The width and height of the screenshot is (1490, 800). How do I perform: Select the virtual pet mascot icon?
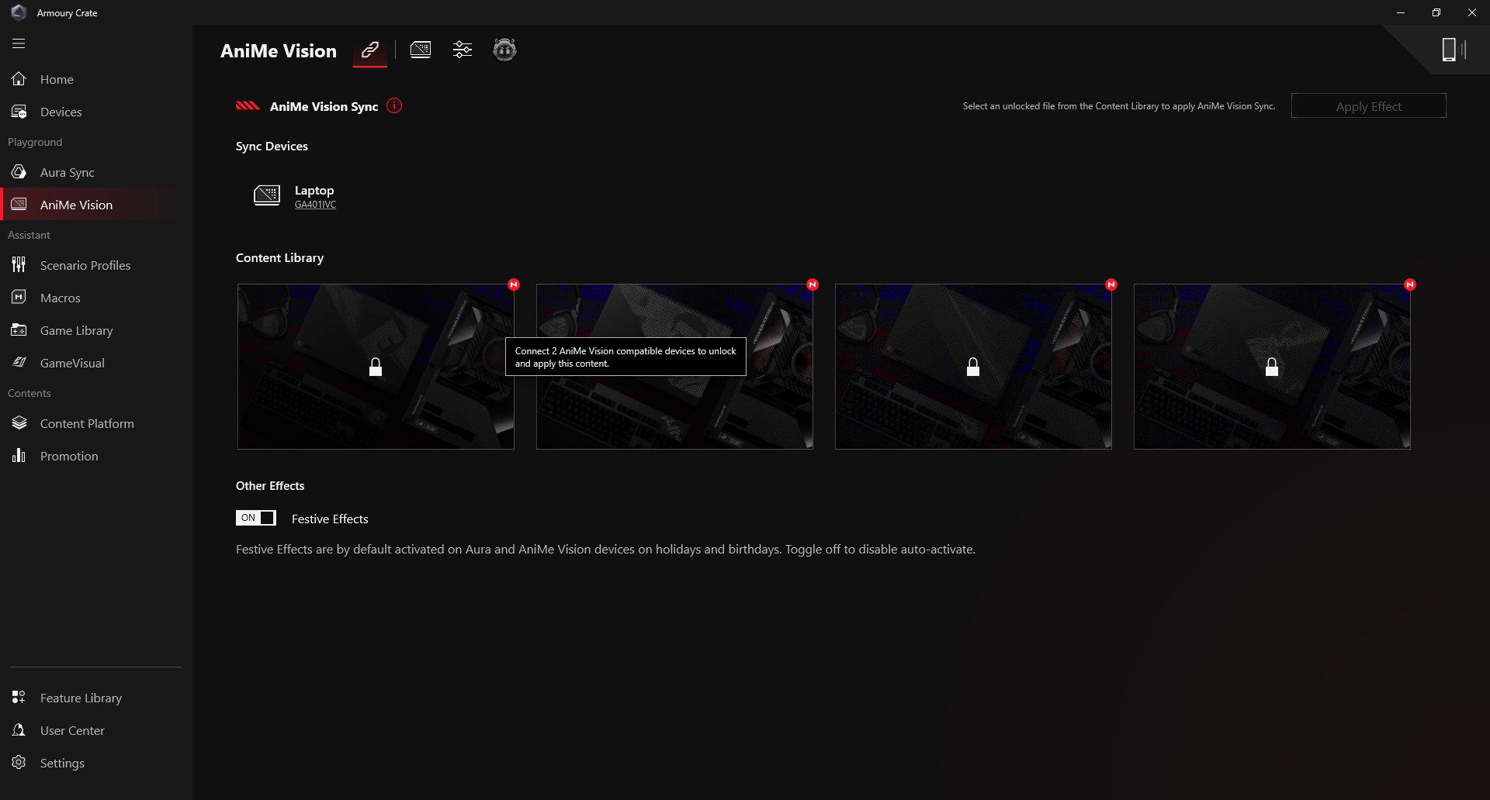coord(504,50)
